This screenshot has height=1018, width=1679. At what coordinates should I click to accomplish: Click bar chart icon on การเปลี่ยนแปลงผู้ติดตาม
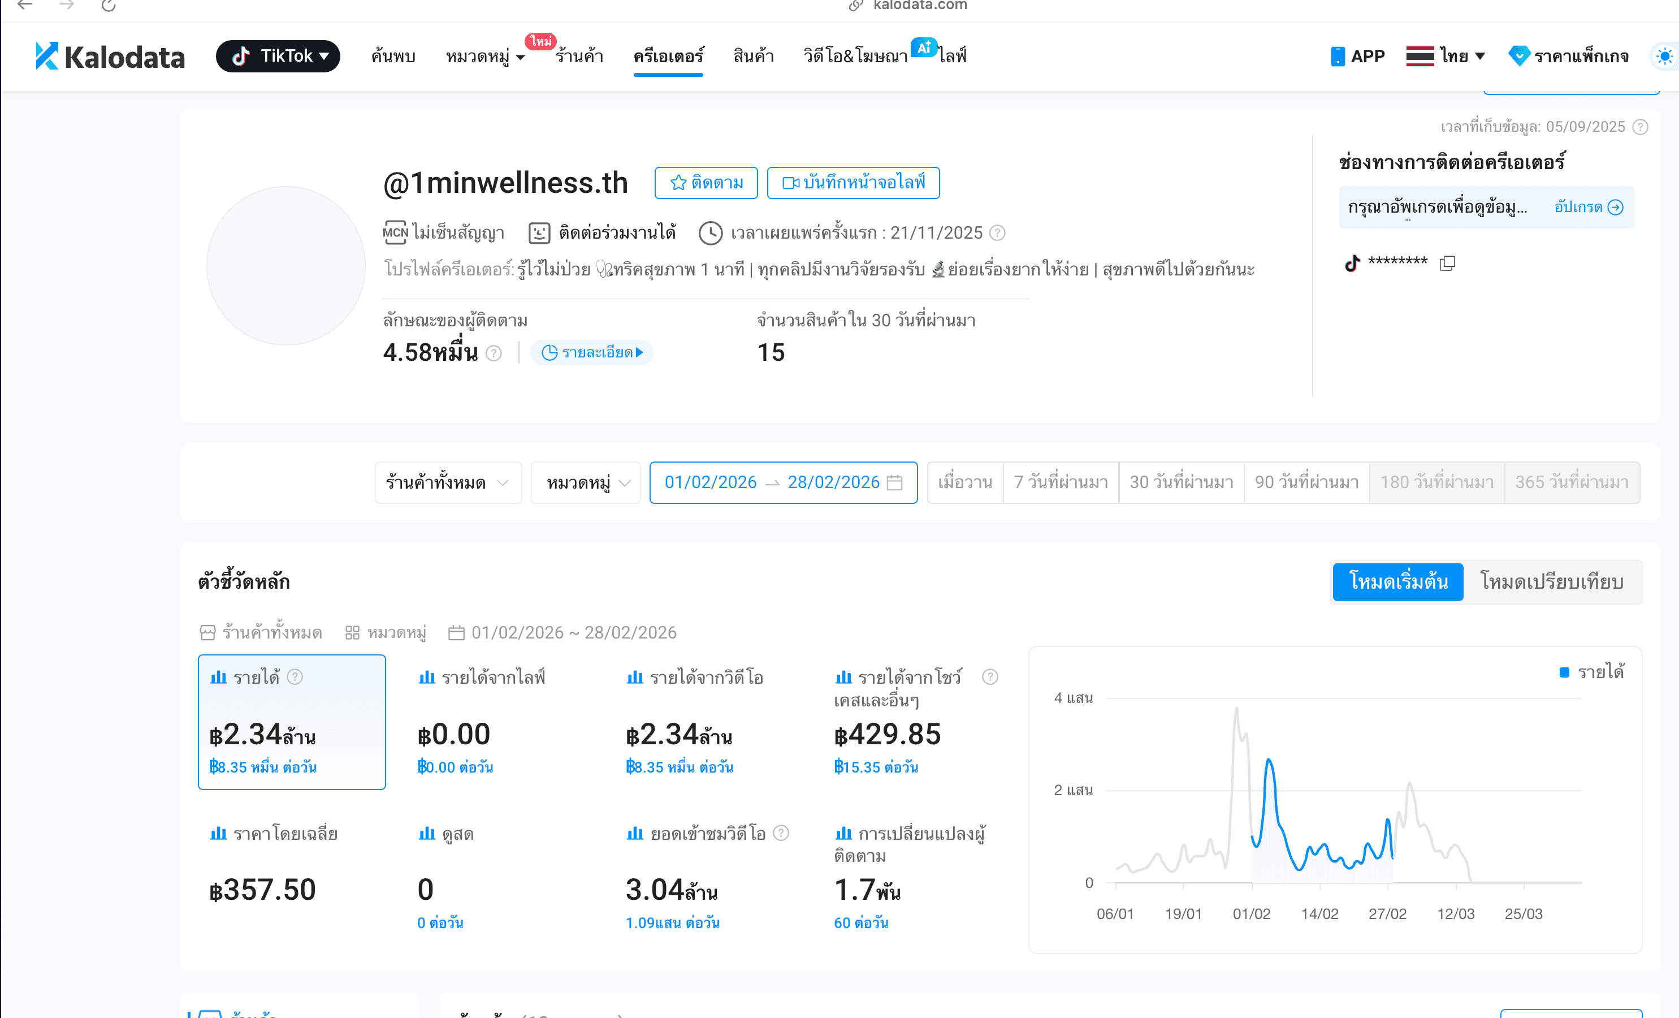[x=843, y=833]
